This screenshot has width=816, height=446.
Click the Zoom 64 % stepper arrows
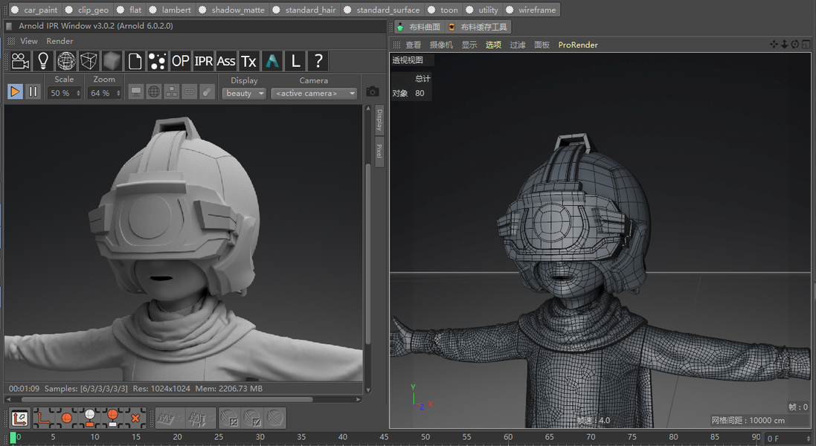[119, 94]
